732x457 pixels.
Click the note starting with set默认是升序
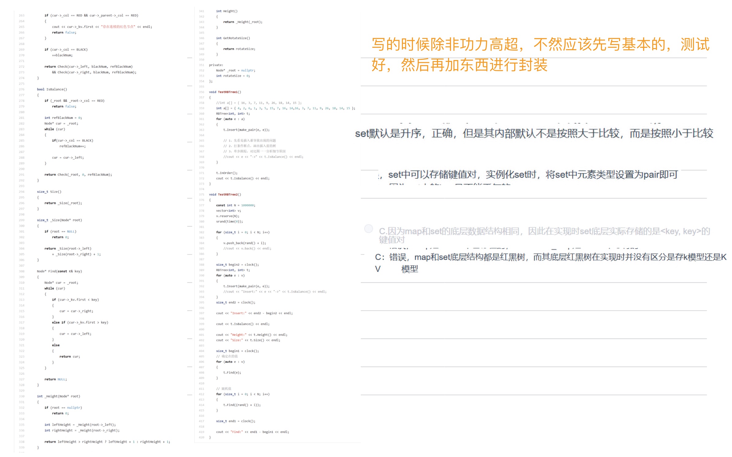534,133
